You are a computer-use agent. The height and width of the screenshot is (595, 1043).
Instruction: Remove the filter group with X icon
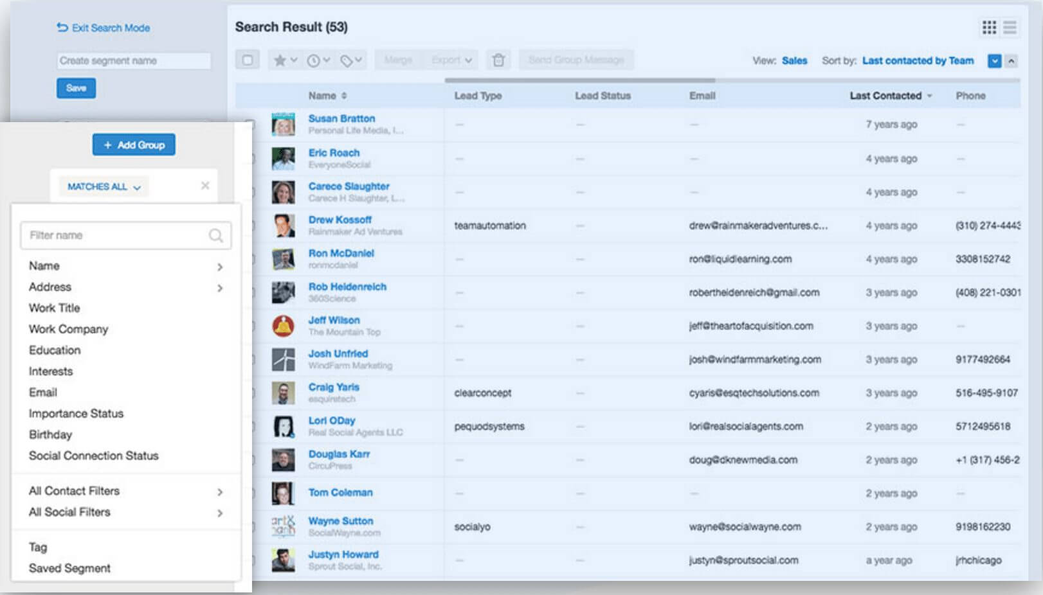205,186
